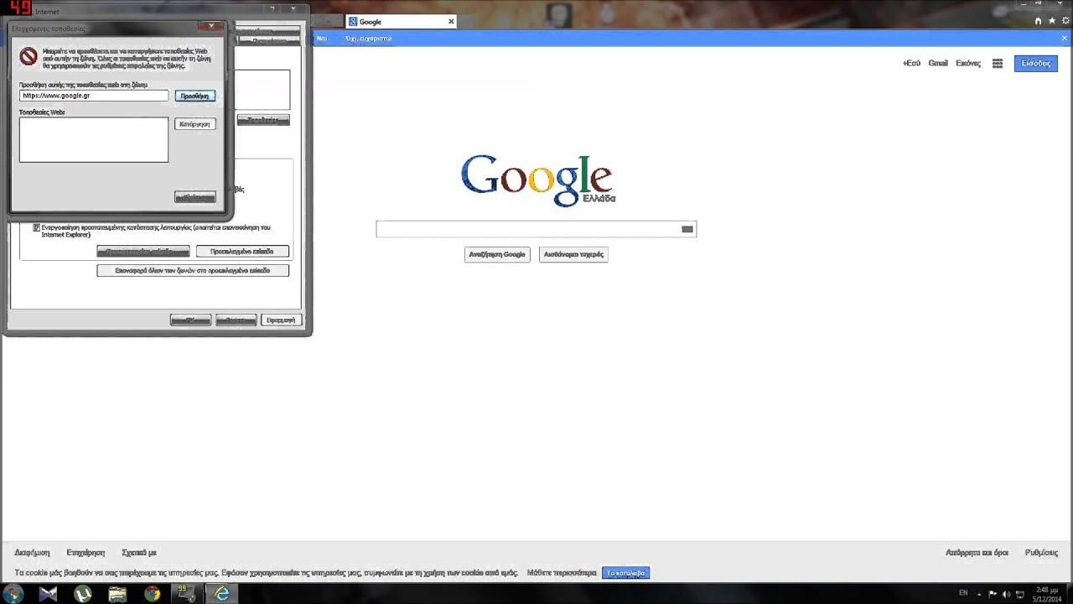Click the website URL input field
The image size is (1073, 604).
(94, 96)
